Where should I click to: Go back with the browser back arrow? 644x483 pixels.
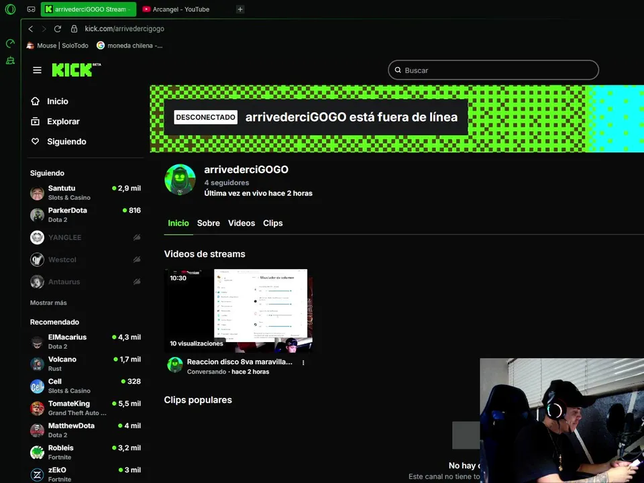(31, 29)
